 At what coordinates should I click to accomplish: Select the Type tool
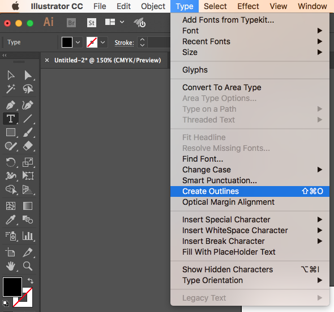coord(11,119)
